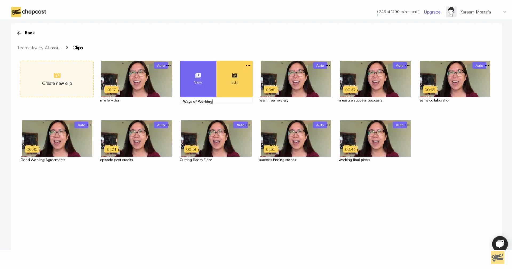Click the scissors icon at bottom right
The width and height of the screenshot is (512, 269).
[498, 257]
